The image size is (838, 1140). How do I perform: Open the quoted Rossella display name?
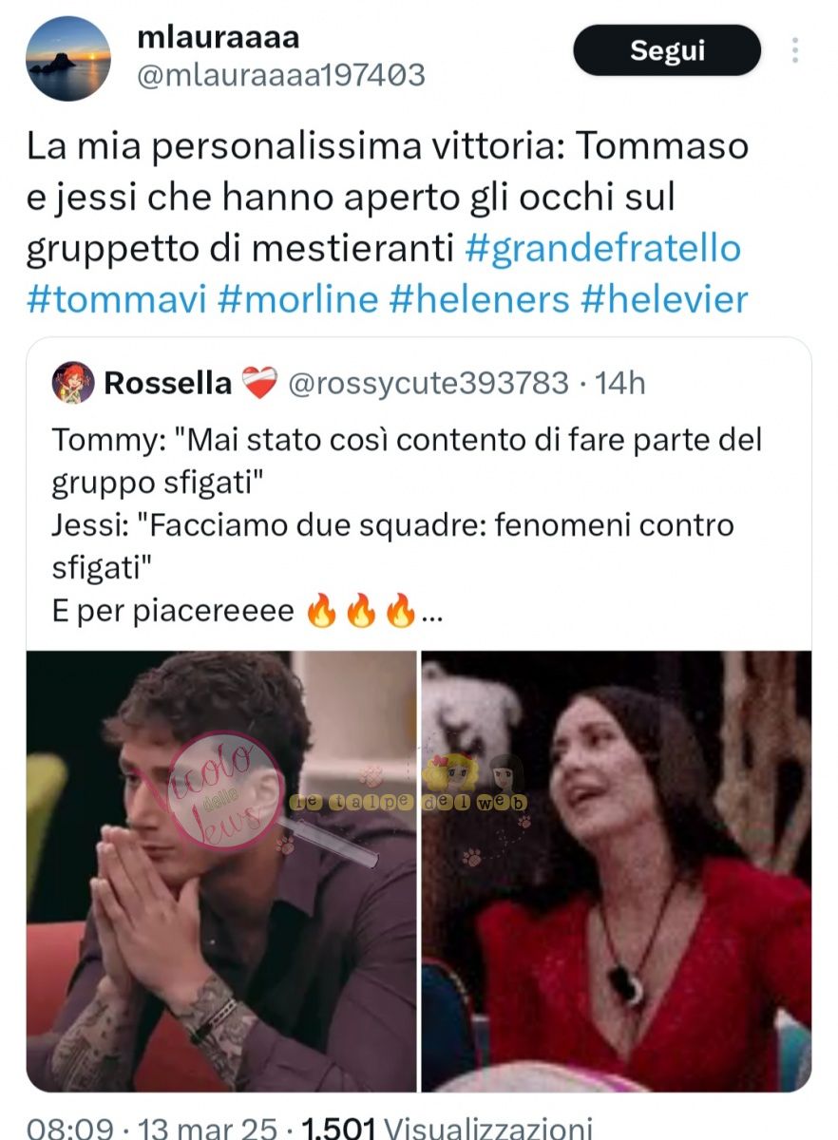[x=167, y=383]
